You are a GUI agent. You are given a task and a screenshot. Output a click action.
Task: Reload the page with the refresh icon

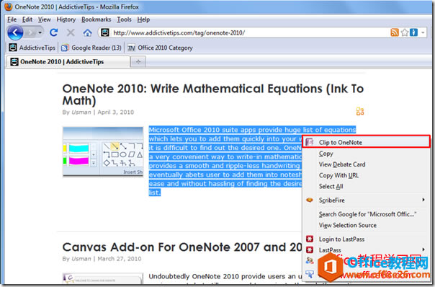pos(53,32)
